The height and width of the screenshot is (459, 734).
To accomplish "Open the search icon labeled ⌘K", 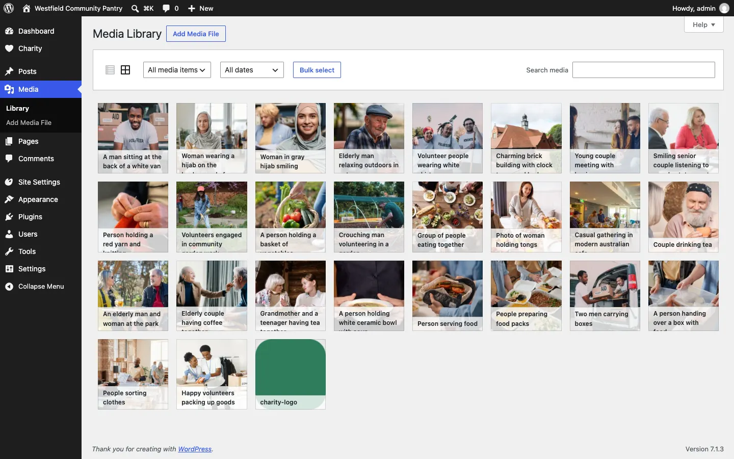I will coord(135,8).
